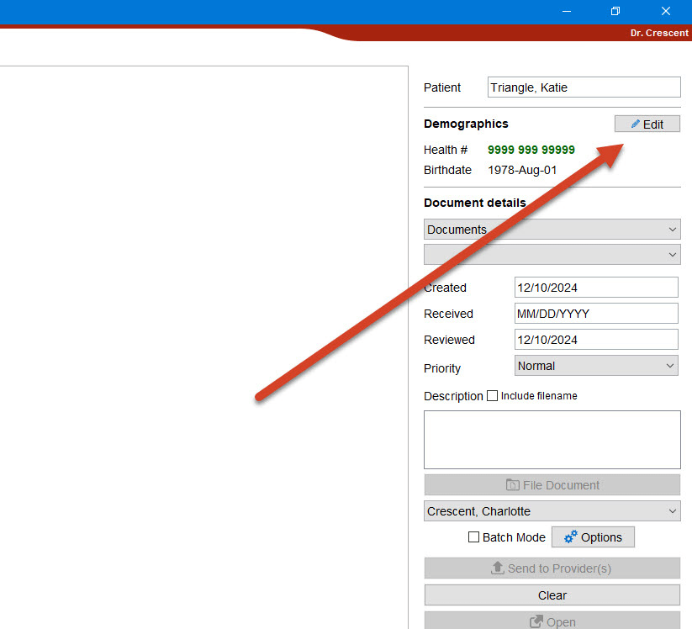
Task: Open the Priority dropdown set to Normal
Action: [x=595, y=366]
